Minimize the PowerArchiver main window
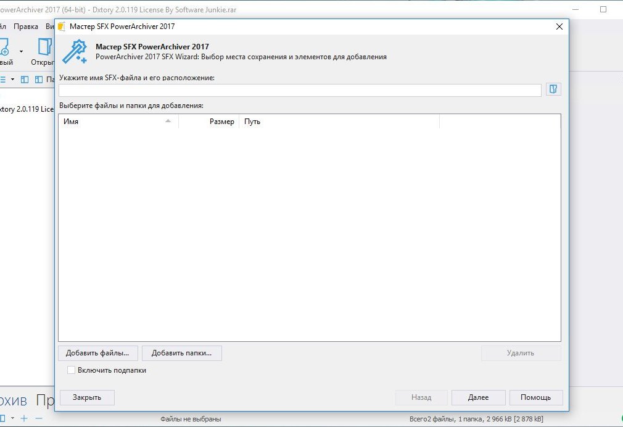The image size is (623, 427). (577, 9)
